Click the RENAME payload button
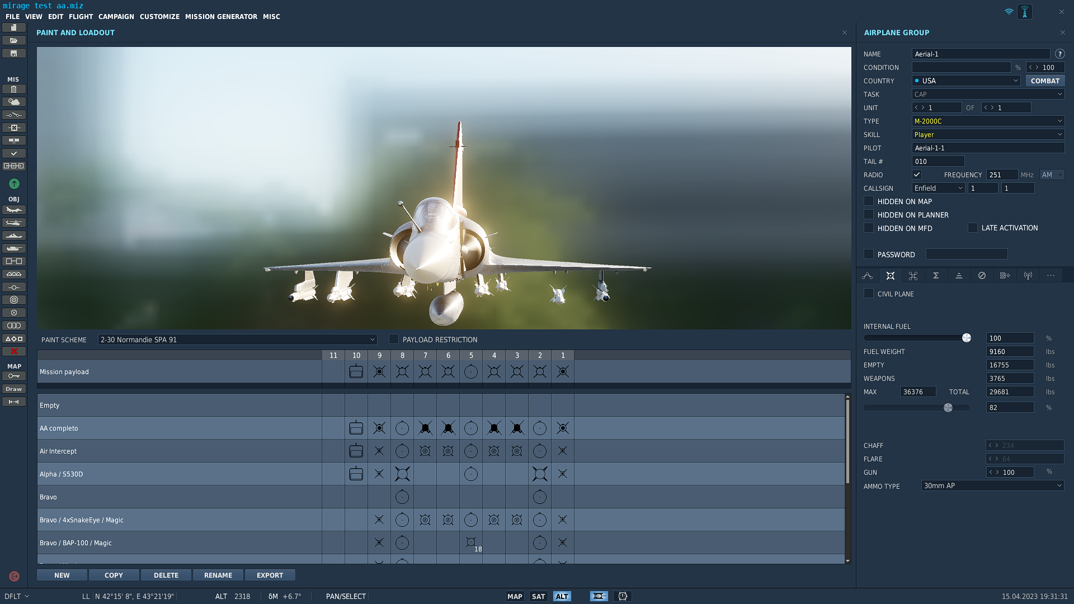Image resolution: width=1074 pixels, height=604 pixels. (x=218, y=575)
